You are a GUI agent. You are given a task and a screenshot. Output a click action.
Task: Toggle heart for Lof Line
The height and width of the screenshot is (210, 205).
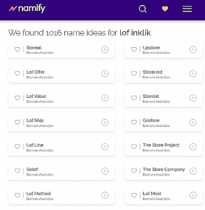pyautogui.click(x=17, y=146)
